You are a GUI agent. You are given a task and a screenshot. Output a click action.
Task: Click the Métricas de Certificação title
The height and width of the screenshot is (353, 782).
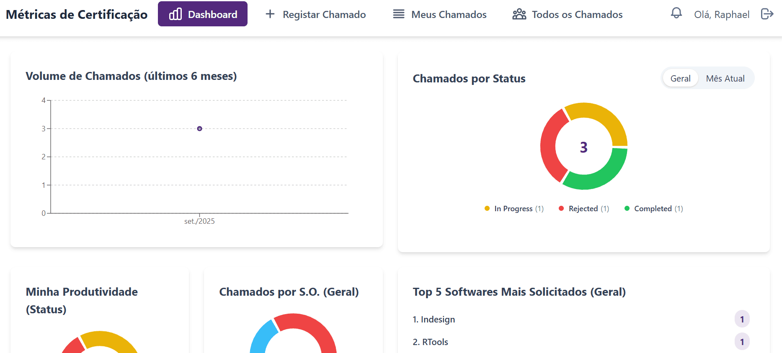tap(77, 15)
